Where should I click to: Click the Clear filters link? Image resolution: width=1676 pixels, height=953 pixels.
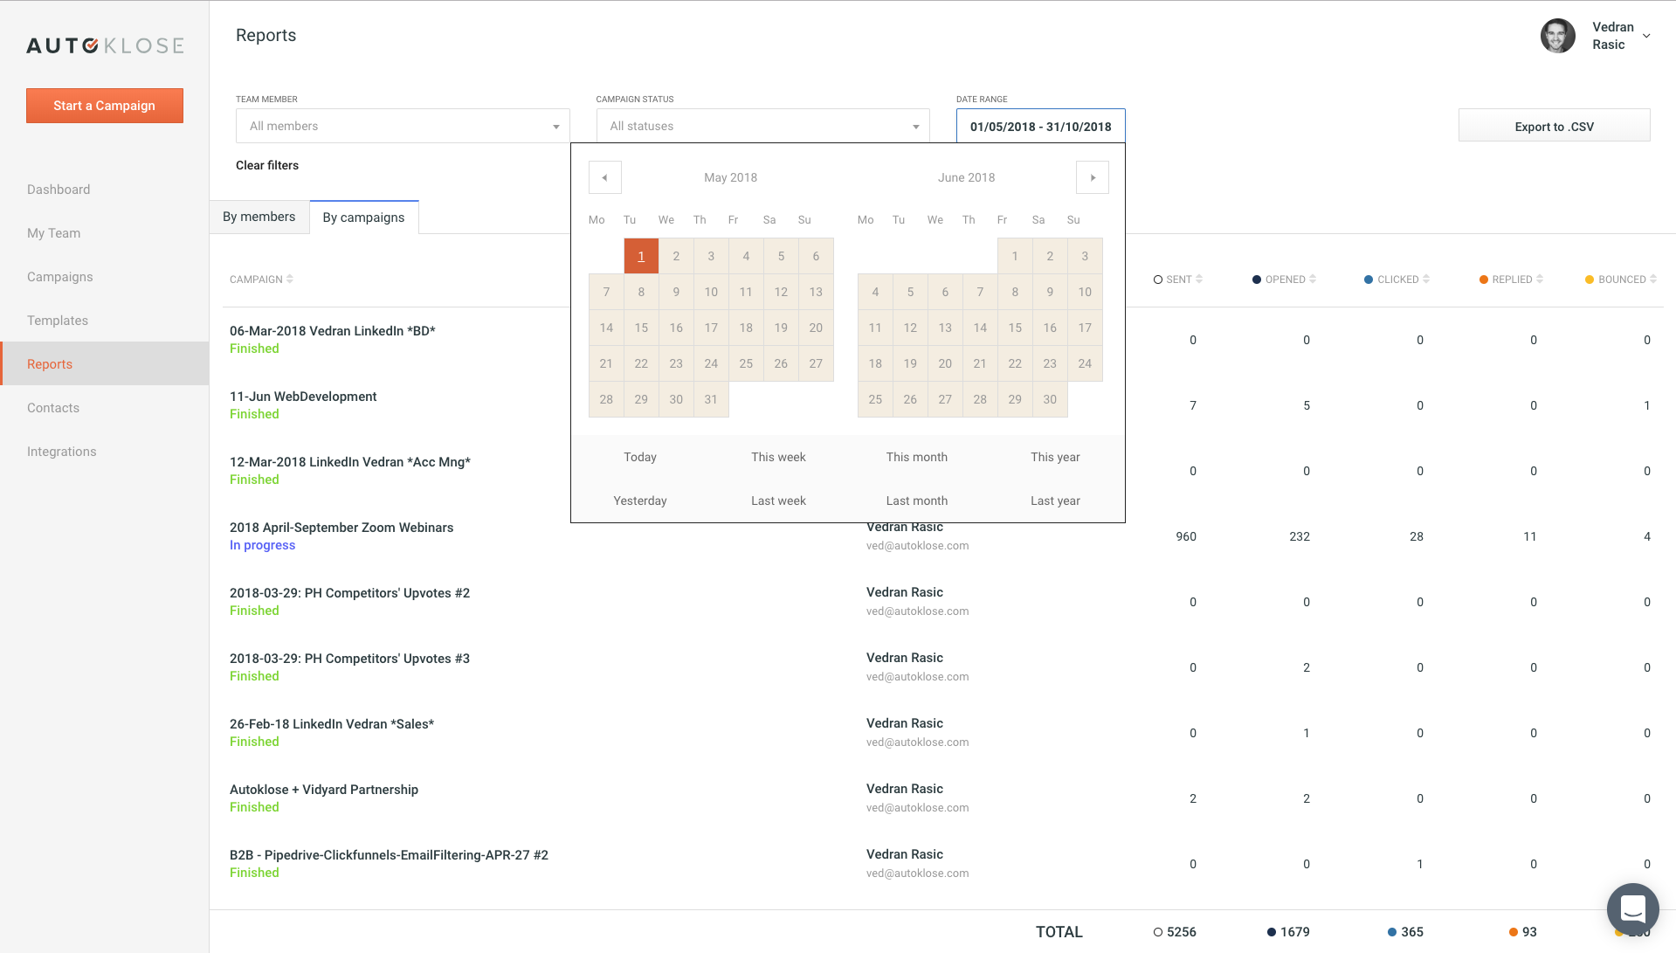point(267,165)
